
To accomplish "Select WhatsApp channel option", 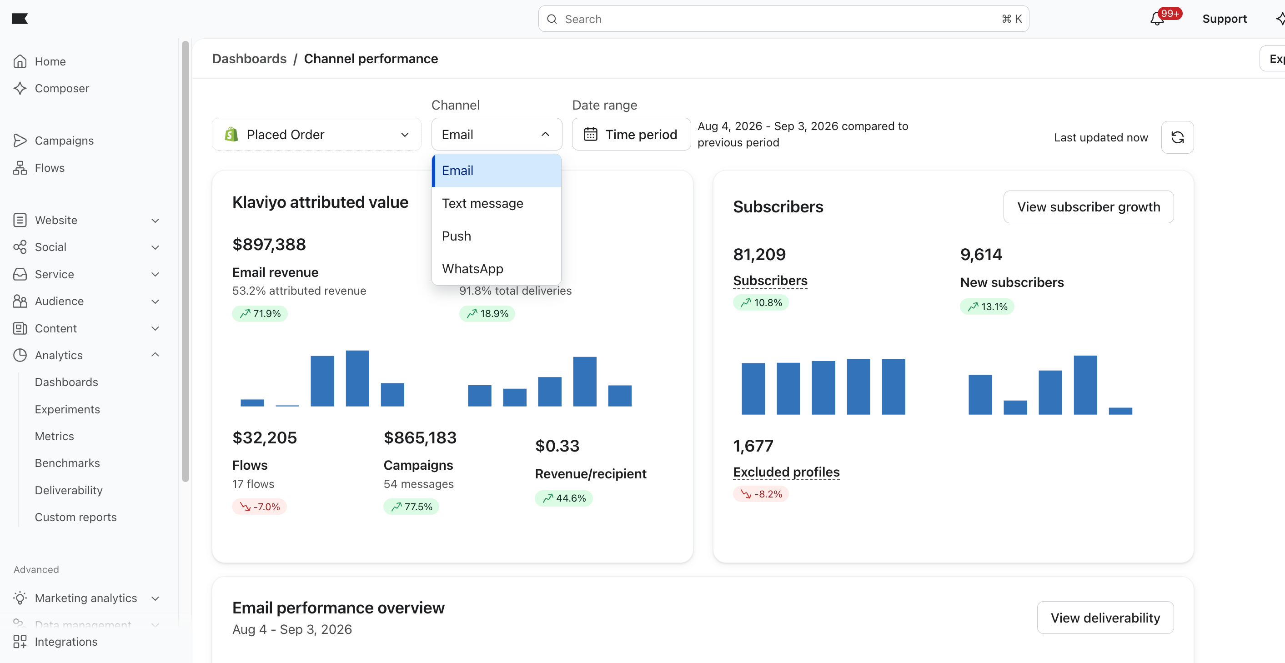I will click(497, 269).
